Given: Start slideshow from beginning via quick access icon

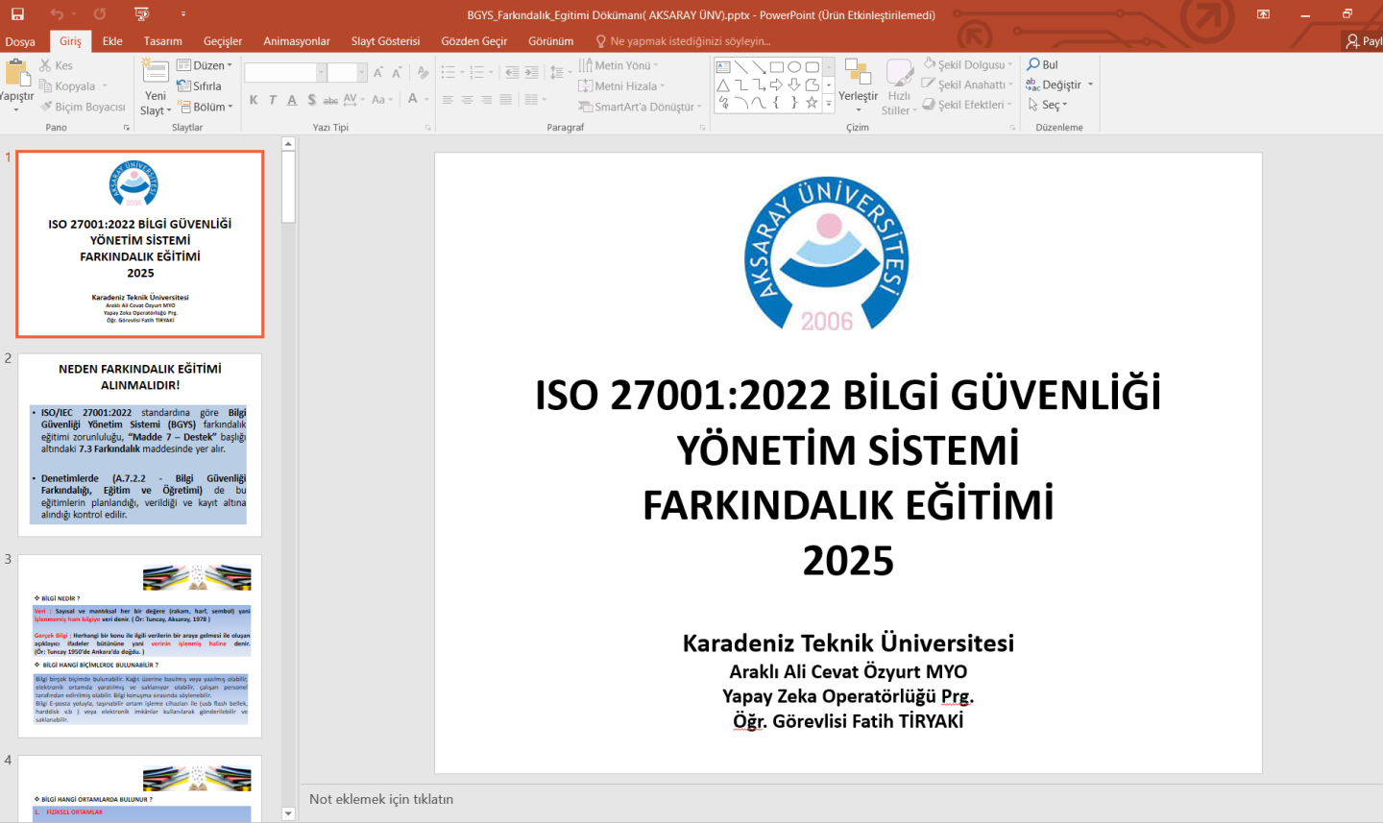Looking at the screenshot, I should click(142, 14).
